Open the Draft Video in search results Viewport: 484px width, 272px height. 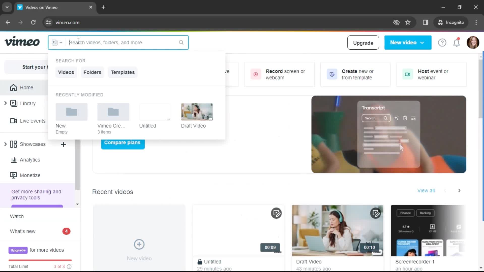click(197, 116)
